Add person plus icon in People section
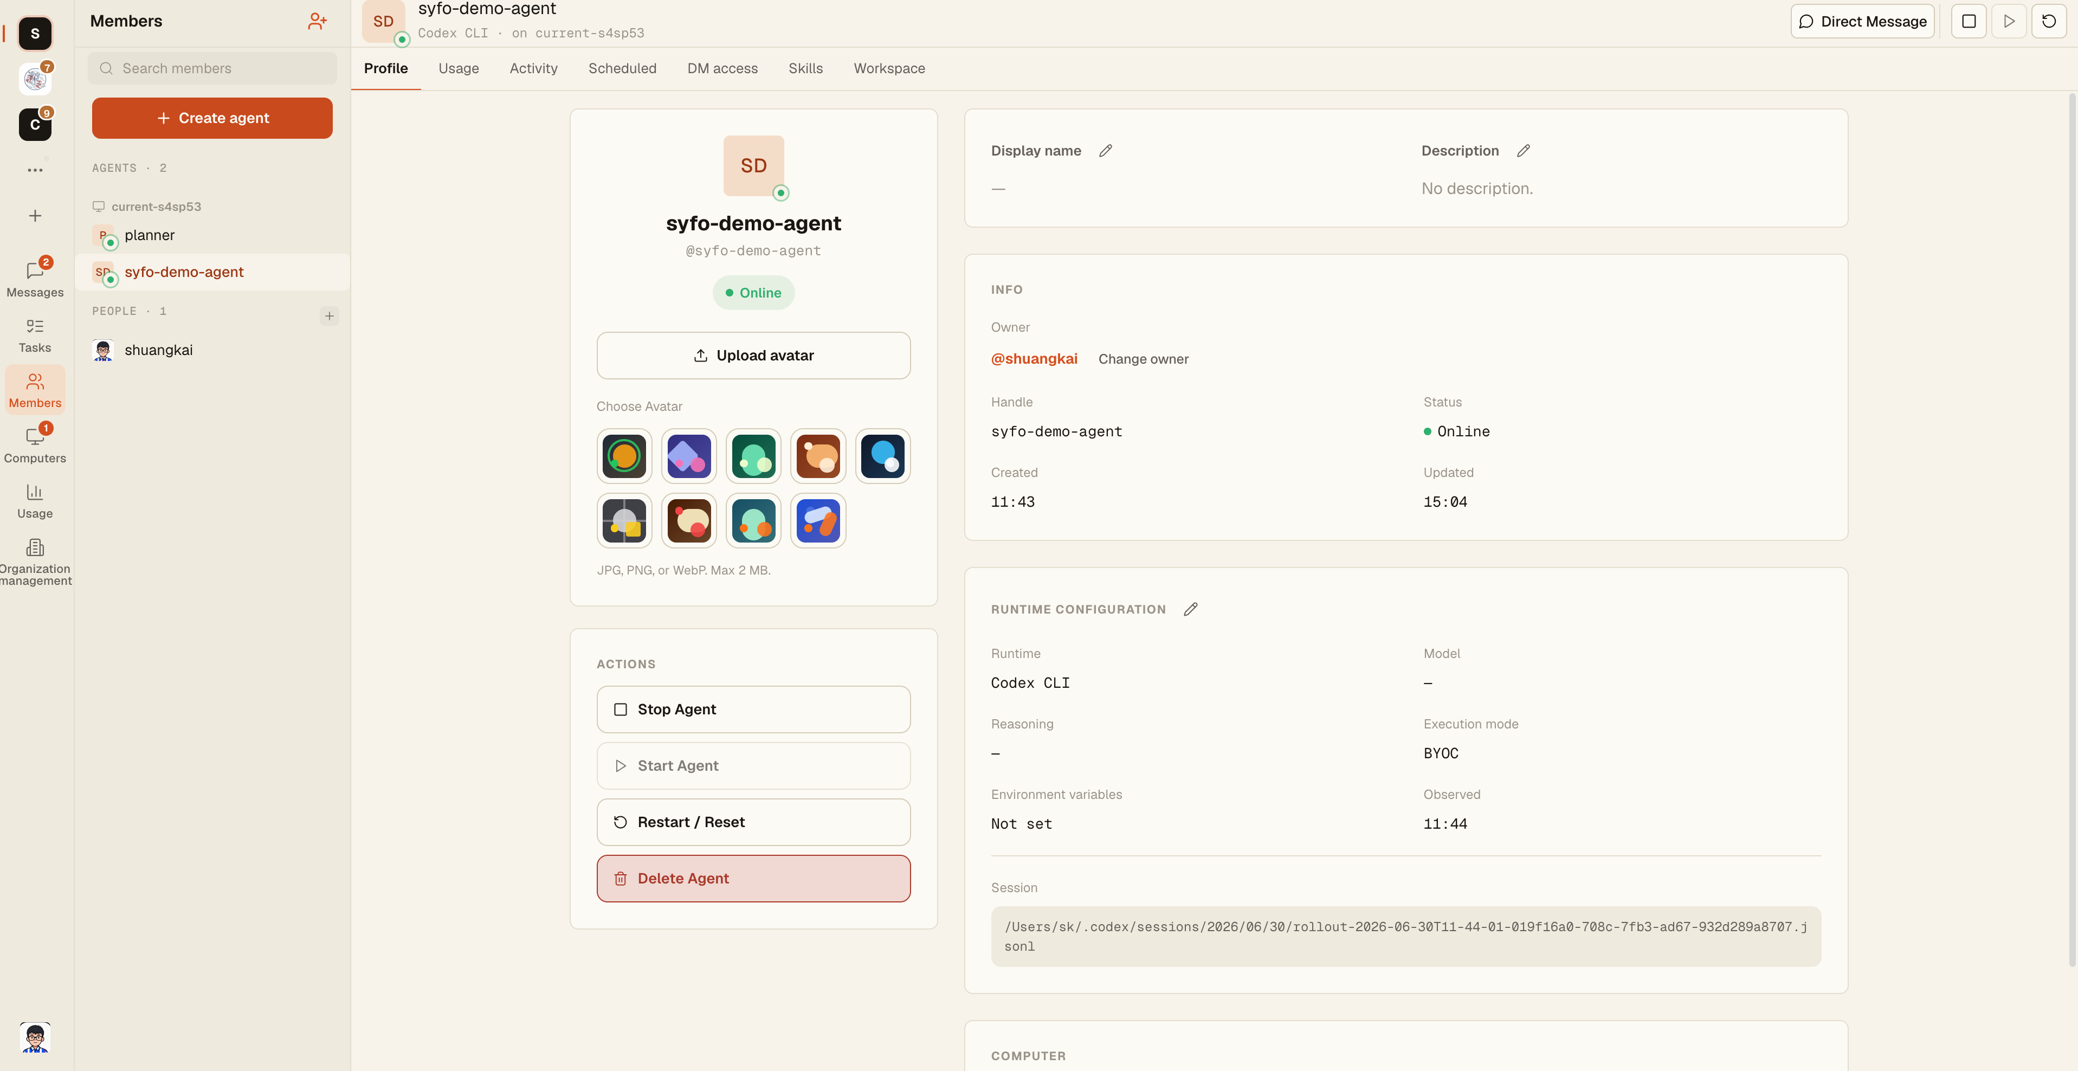Viewport: 2078px width, 1071px height. tap(329, 315)
